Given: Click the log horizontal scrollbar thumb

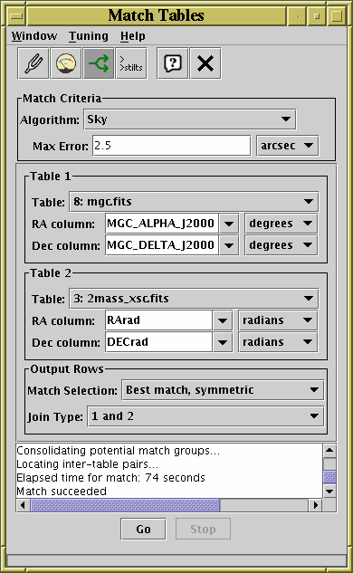Looking at the screenshot, I should click(x=125, y=505).
